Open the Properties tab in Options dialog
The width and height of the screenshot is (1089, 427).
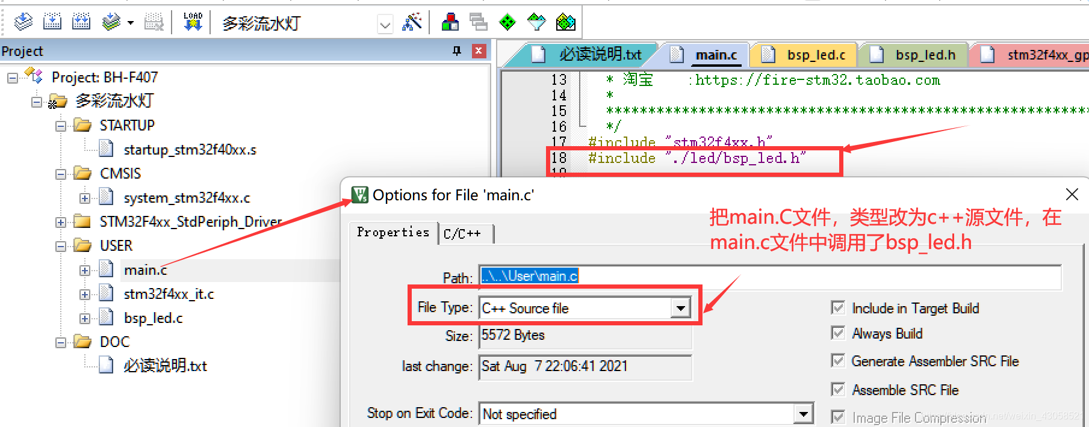pyautogui.click(x=393, y=232)
